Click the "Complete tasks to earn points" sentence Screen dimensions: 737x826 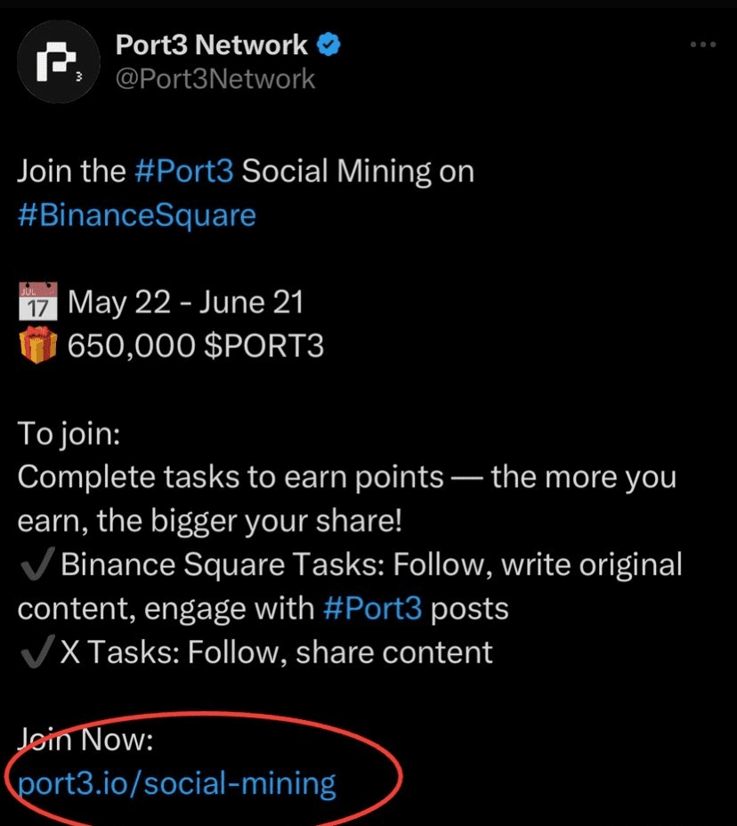click(231, 478)
